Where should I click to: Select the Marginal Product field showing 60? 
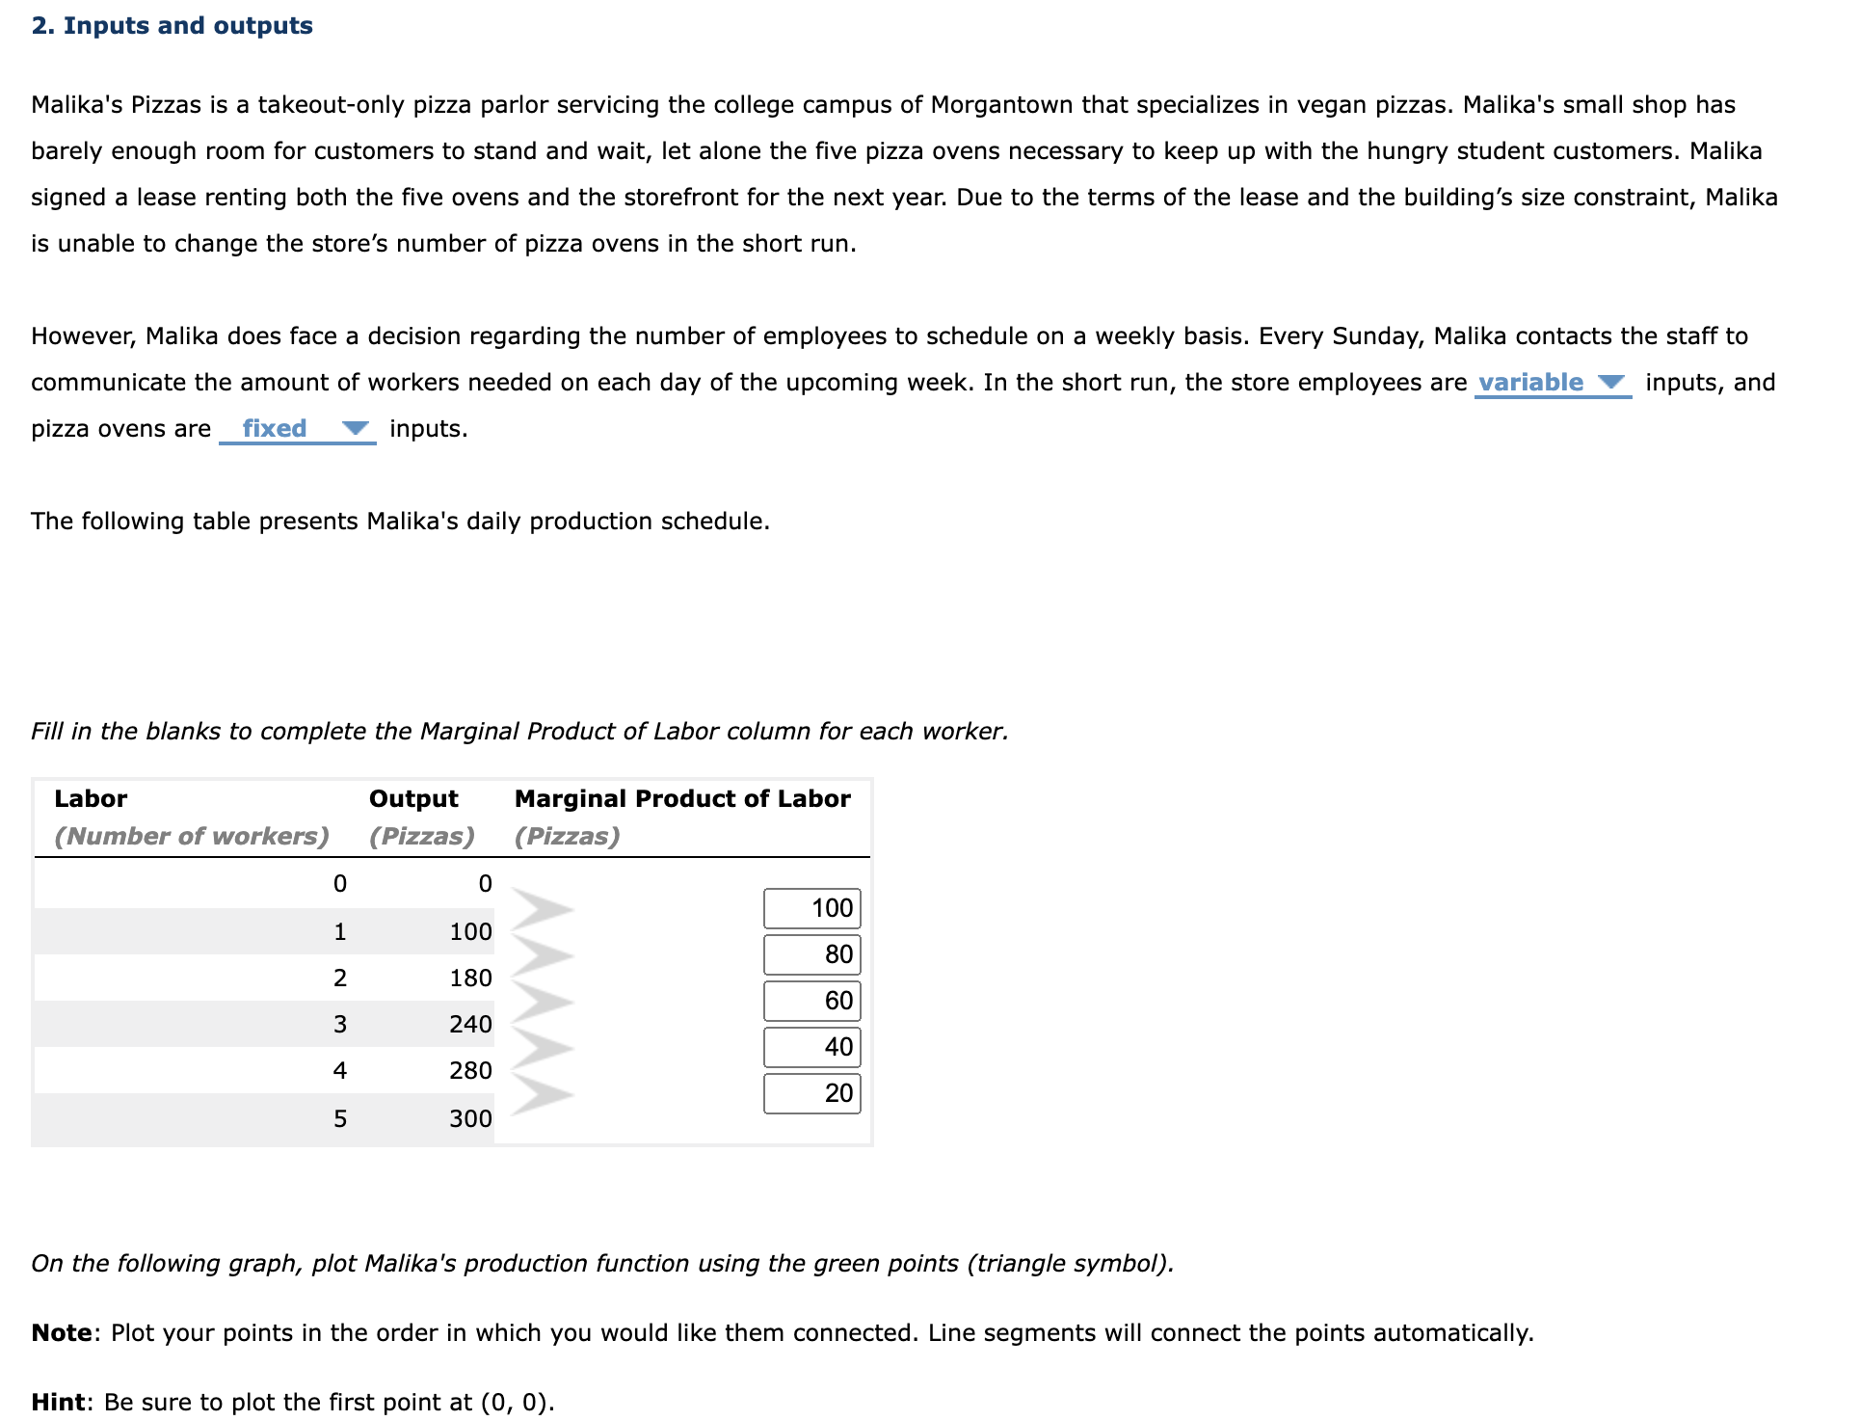click(811, 1001)
